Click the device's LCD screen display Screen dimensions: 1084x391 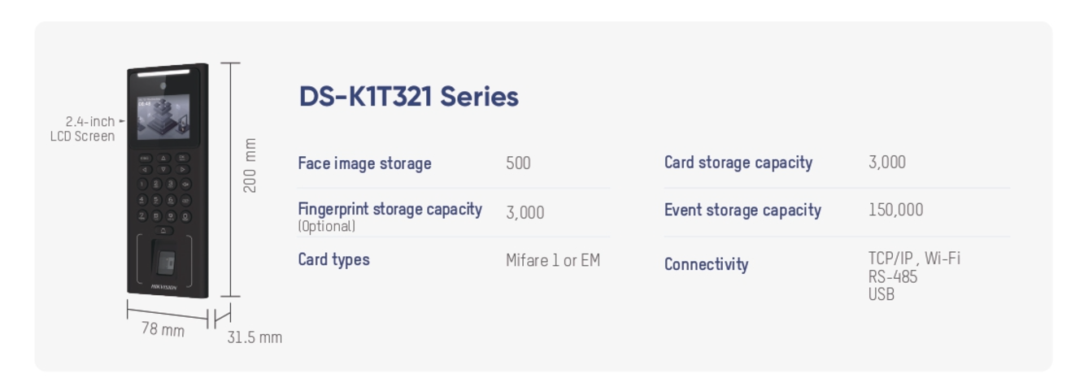(x=163, y=118)
